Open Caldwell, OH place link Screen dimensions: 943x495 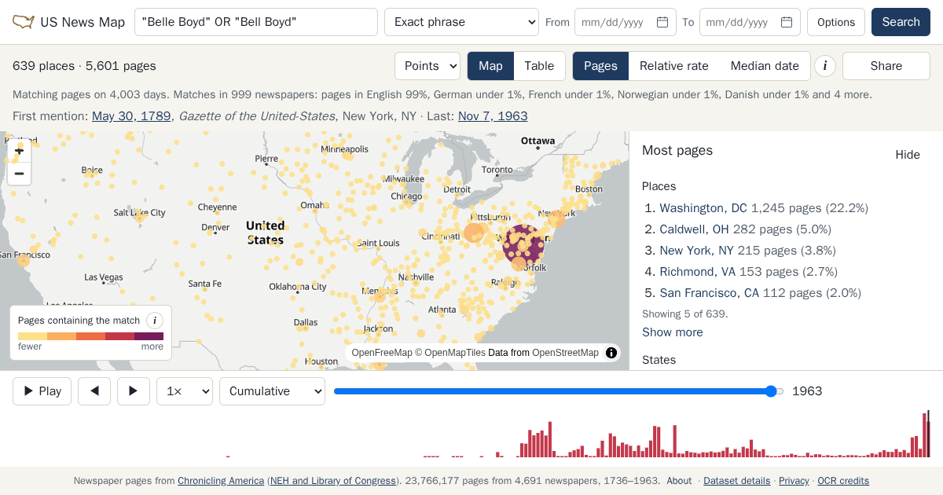point(694,229)
